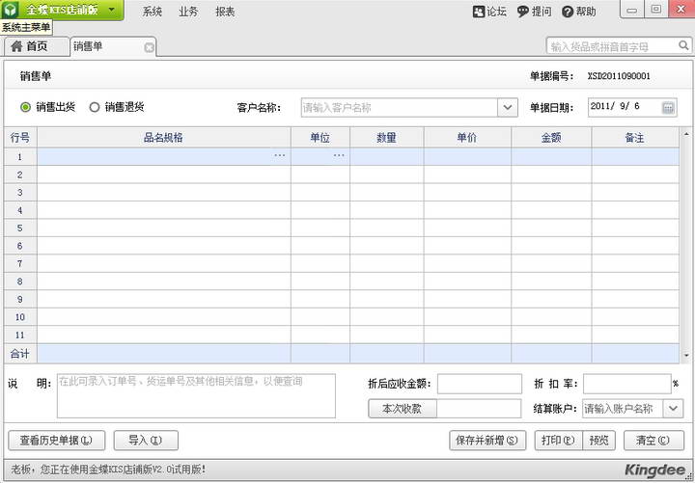Select the 销售出货 radio option

tap(25, 107)
